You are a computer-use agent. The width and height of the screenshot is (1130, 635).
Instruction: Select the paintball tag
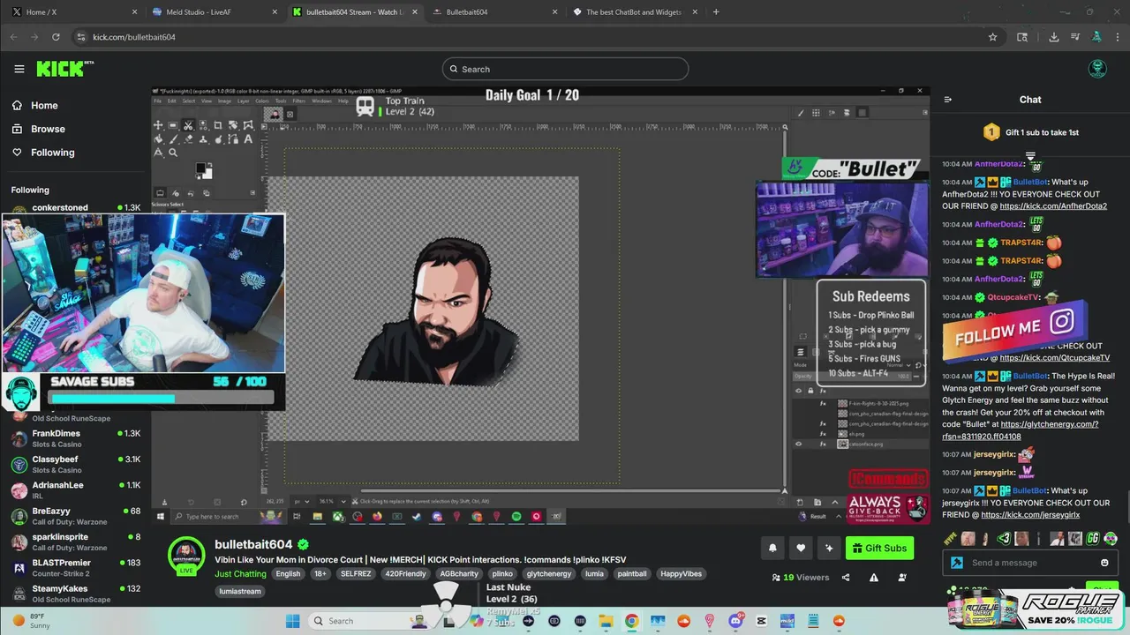pos(632,573)
